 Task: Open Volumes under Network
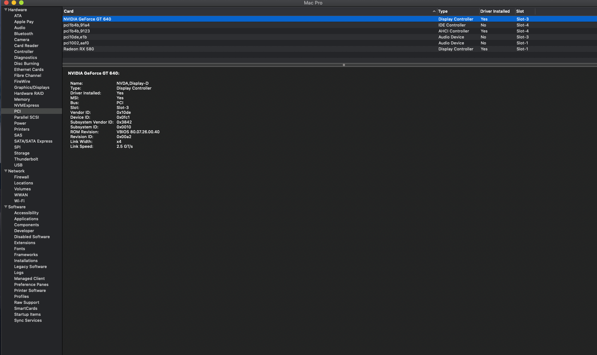(22, 189)
